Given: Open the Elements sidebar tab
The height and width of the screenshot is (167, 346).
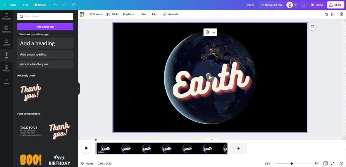Looking at the screenshot, I should click(6, 29).
